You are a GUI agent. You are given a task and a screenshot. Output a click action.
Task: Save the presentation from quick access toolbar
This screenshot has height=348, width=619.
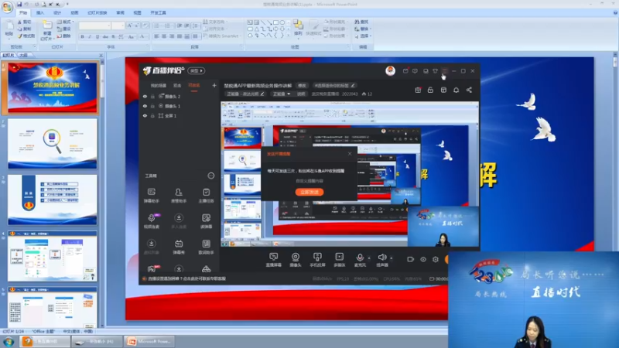(19, 5)
